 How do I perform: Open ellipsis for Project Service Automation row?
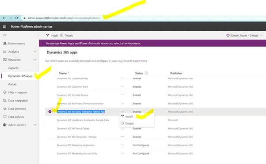[x=122, y=103]
